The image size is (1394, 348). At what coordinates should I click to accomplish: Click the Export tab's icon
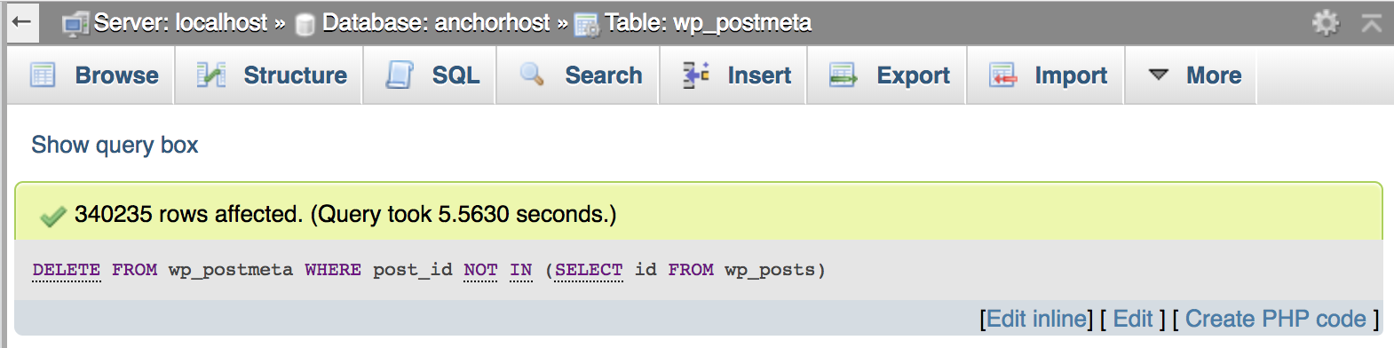pos(843,75)
